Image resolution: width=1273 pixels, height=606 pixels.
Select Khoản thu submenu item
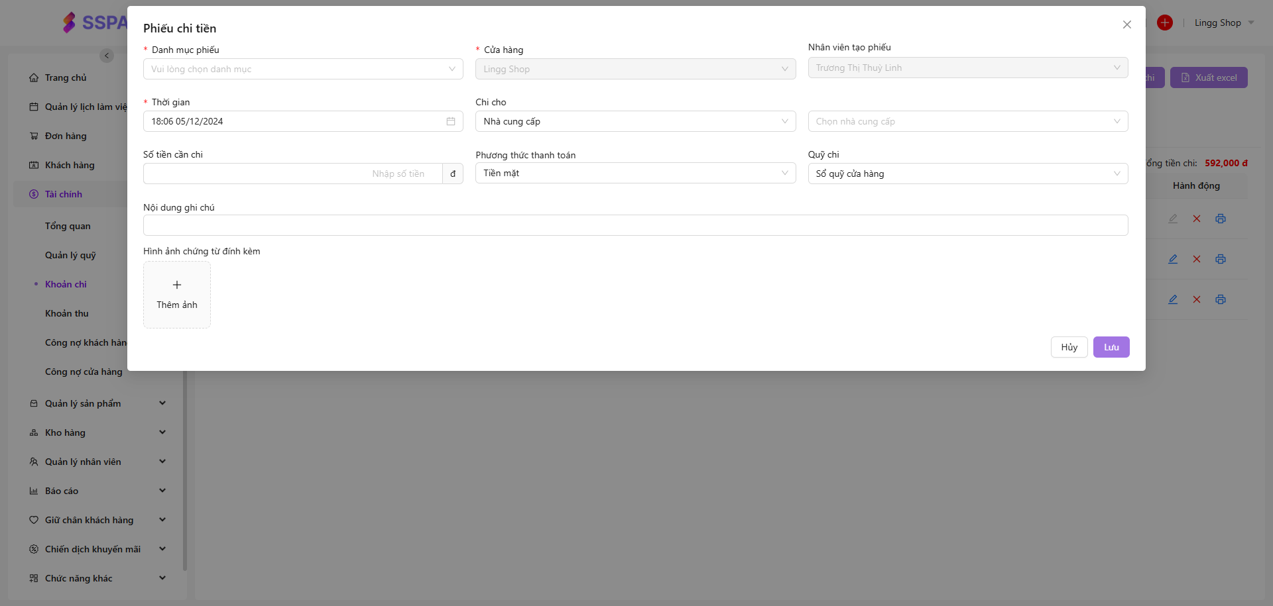coord(66,313)
